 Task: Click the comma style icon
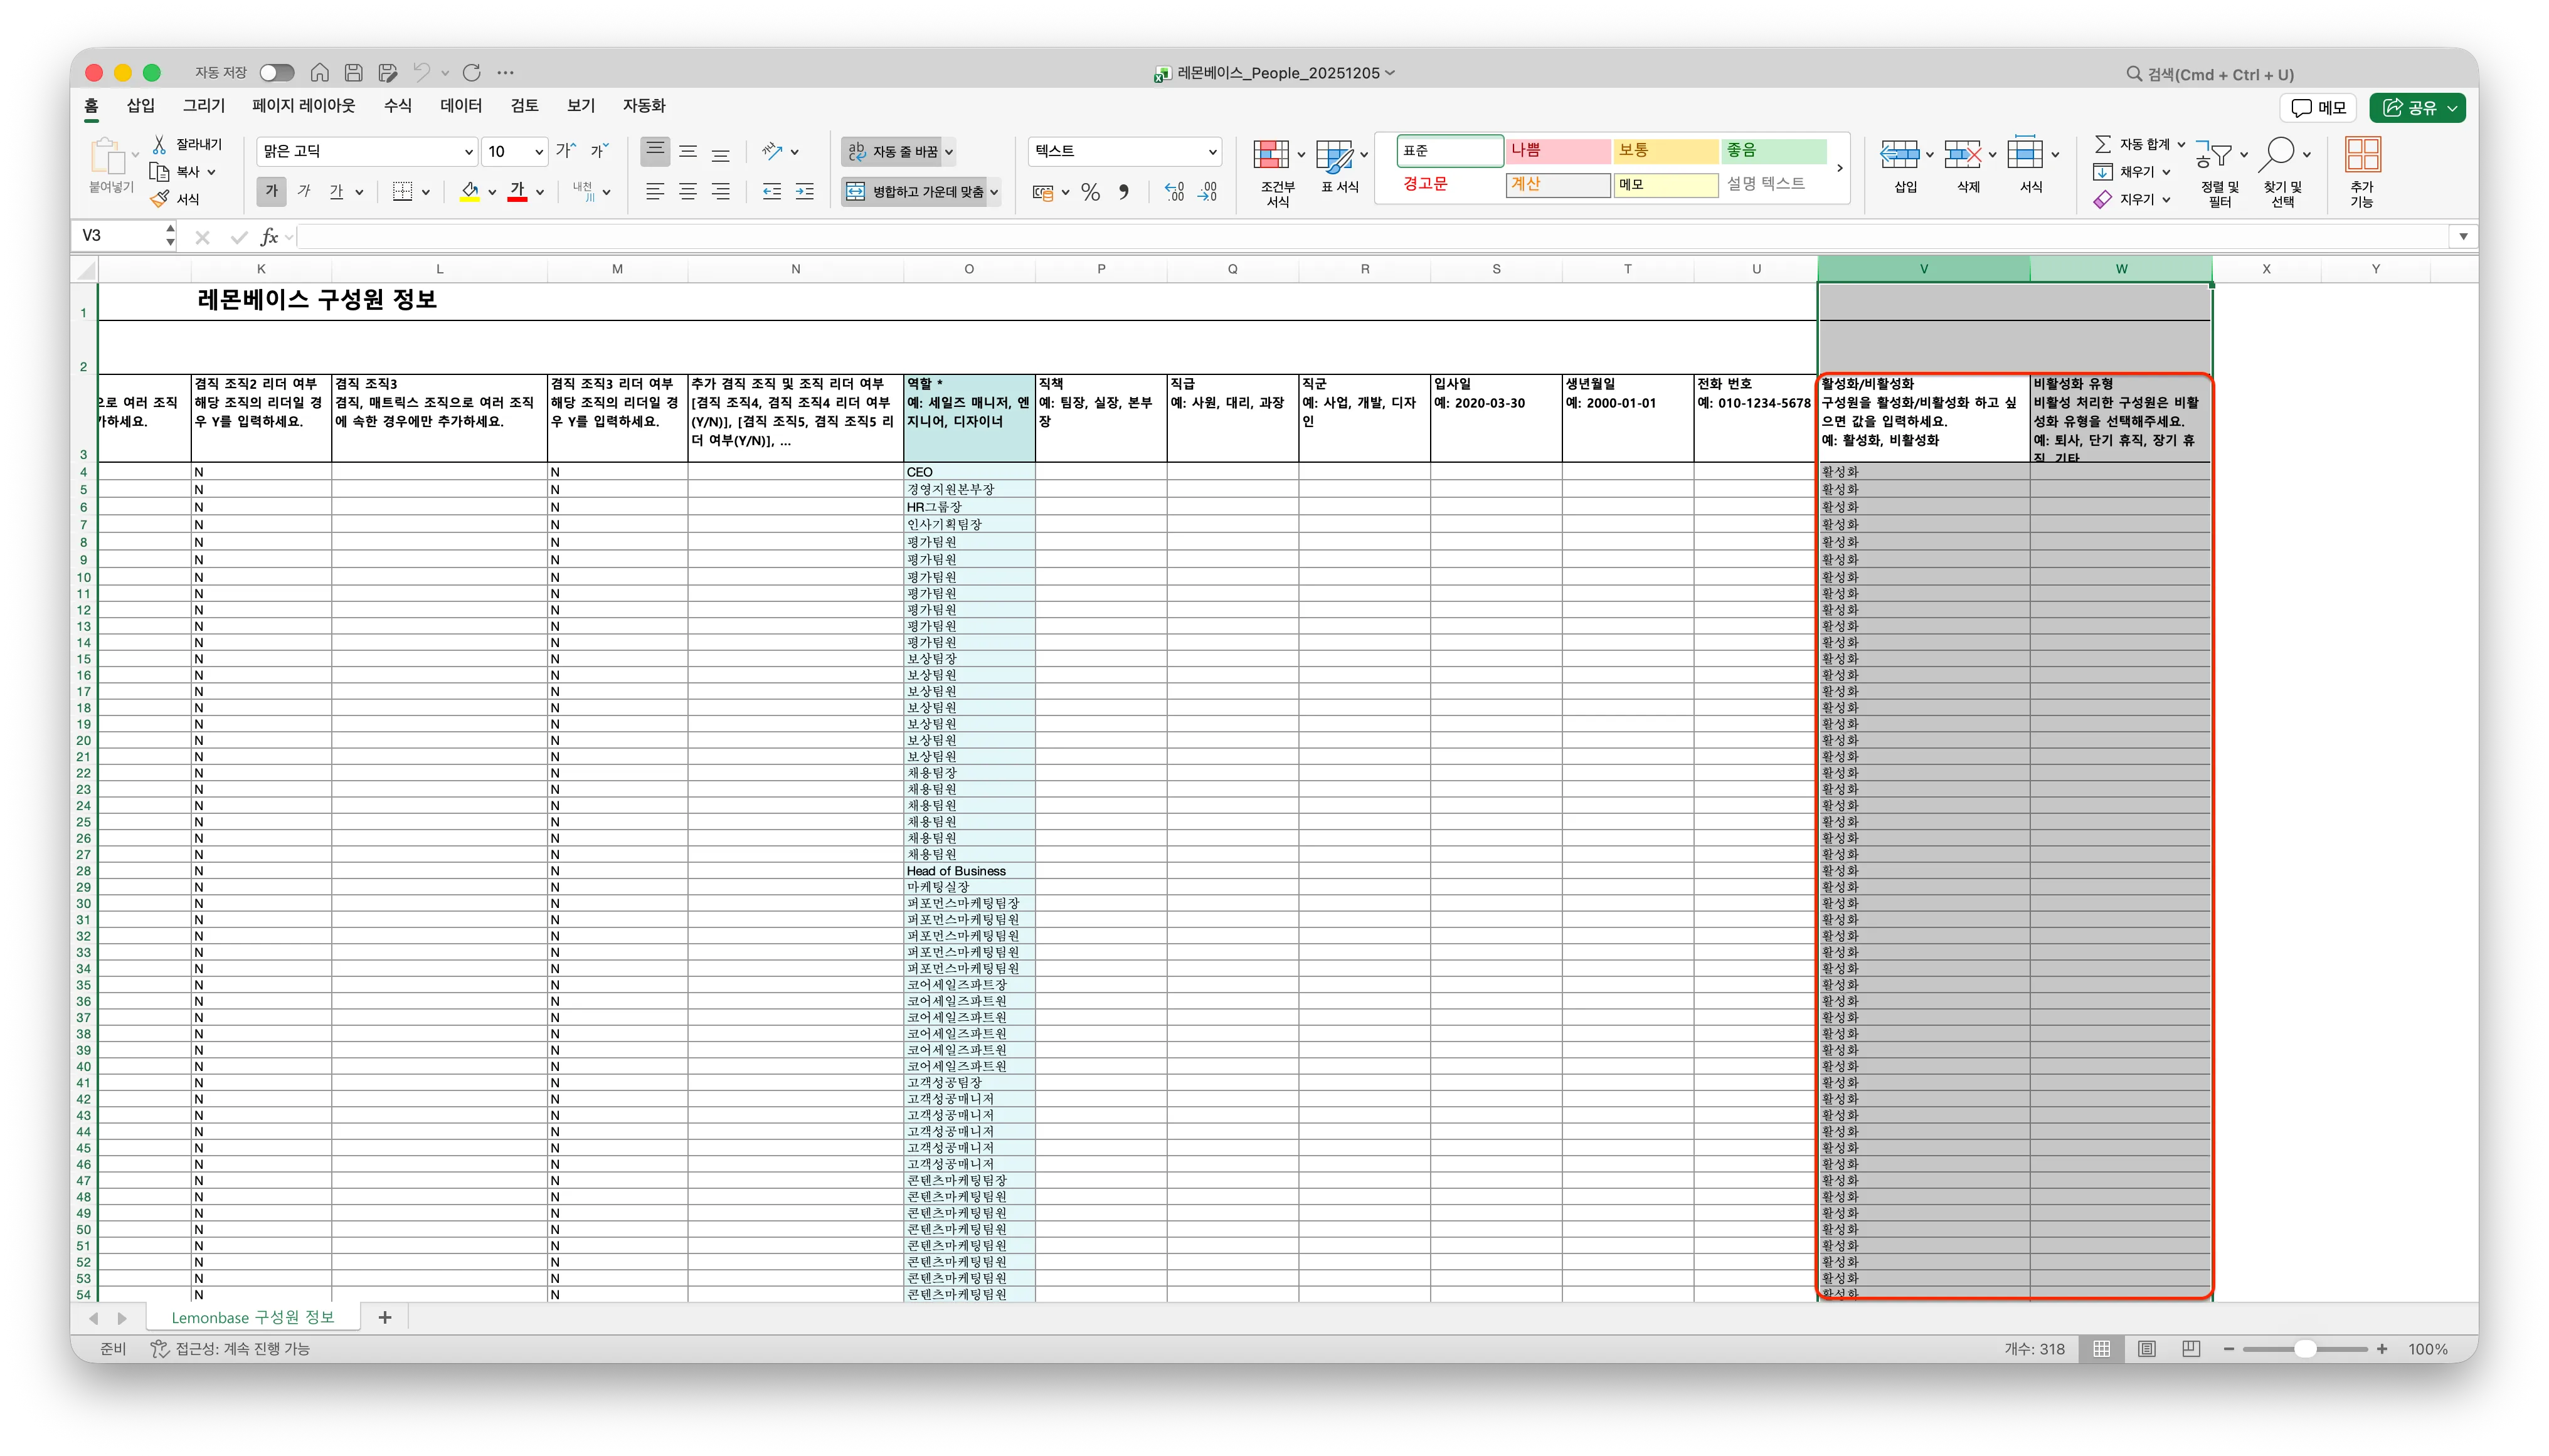[1124, 192]
